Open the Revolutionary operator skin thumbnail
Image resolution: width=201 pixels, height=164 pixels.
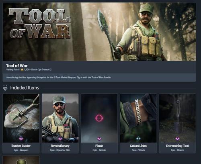tap(60, 118)
